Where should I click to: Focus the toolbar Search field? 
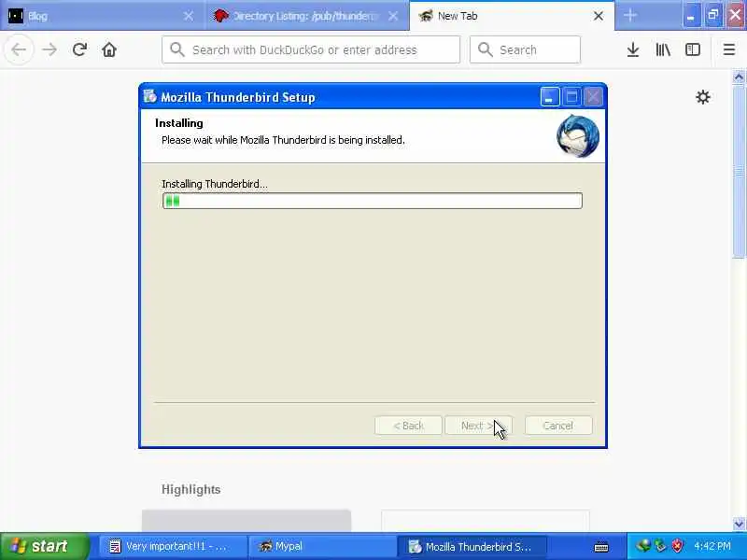point(525,49)
